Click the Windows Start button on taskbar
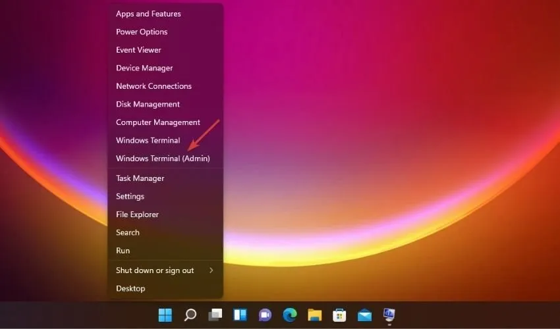This screenshot has width=560, height=329. (165, 315)
